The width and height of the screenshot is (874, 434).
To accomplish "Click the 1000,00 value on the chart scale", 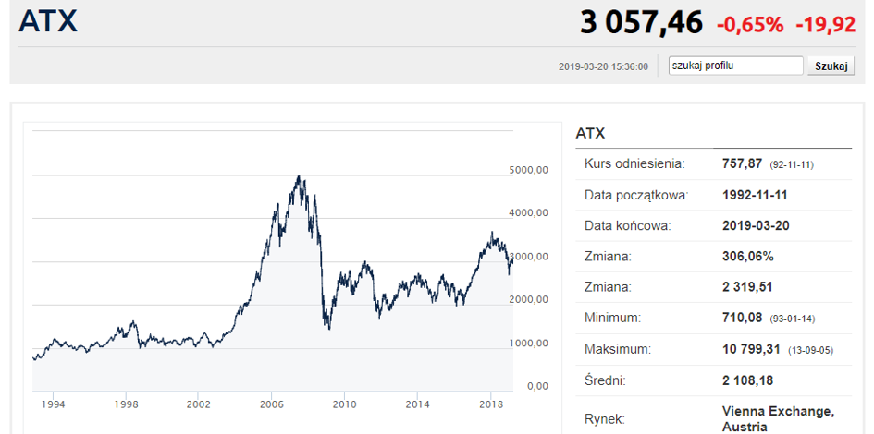I will (x=528, y=343).
